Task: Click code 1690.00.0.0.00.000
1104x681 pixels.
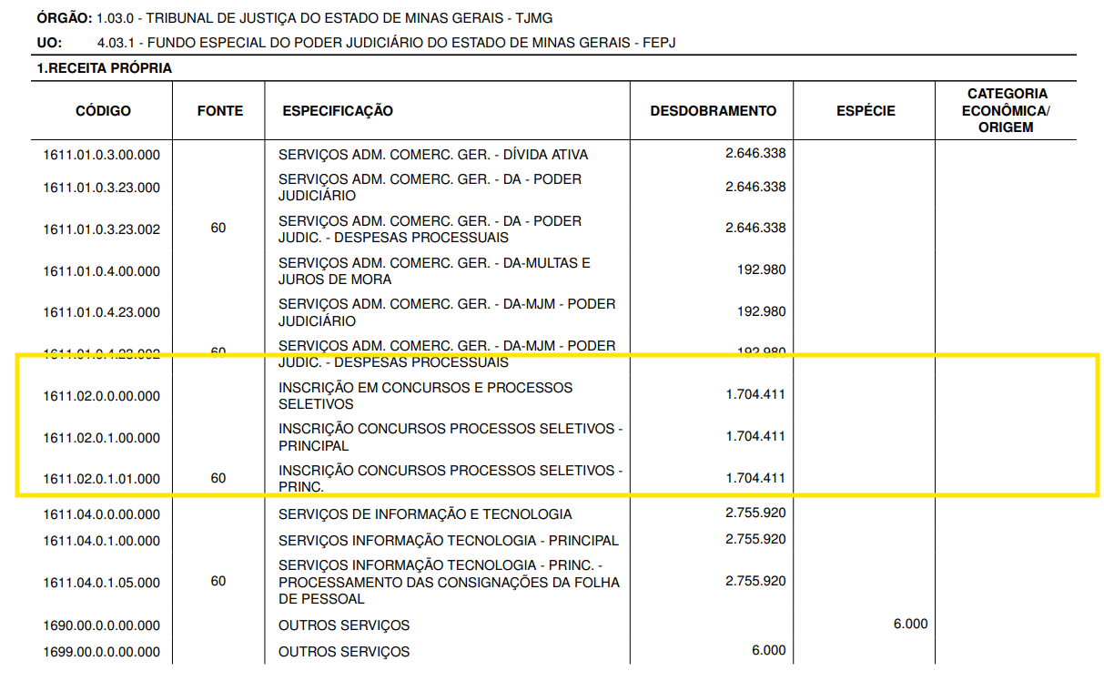Action: click(101, 625)
